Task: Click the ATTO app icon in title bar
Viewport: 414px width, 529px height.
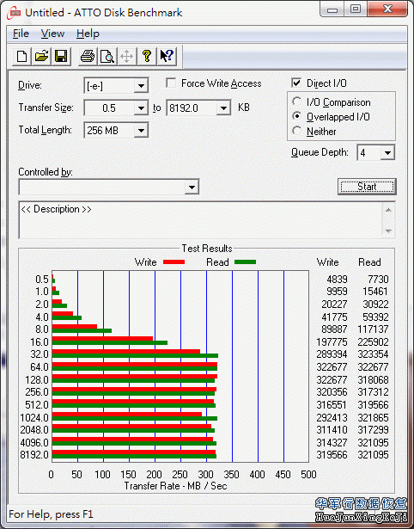Action: (15, 13)
